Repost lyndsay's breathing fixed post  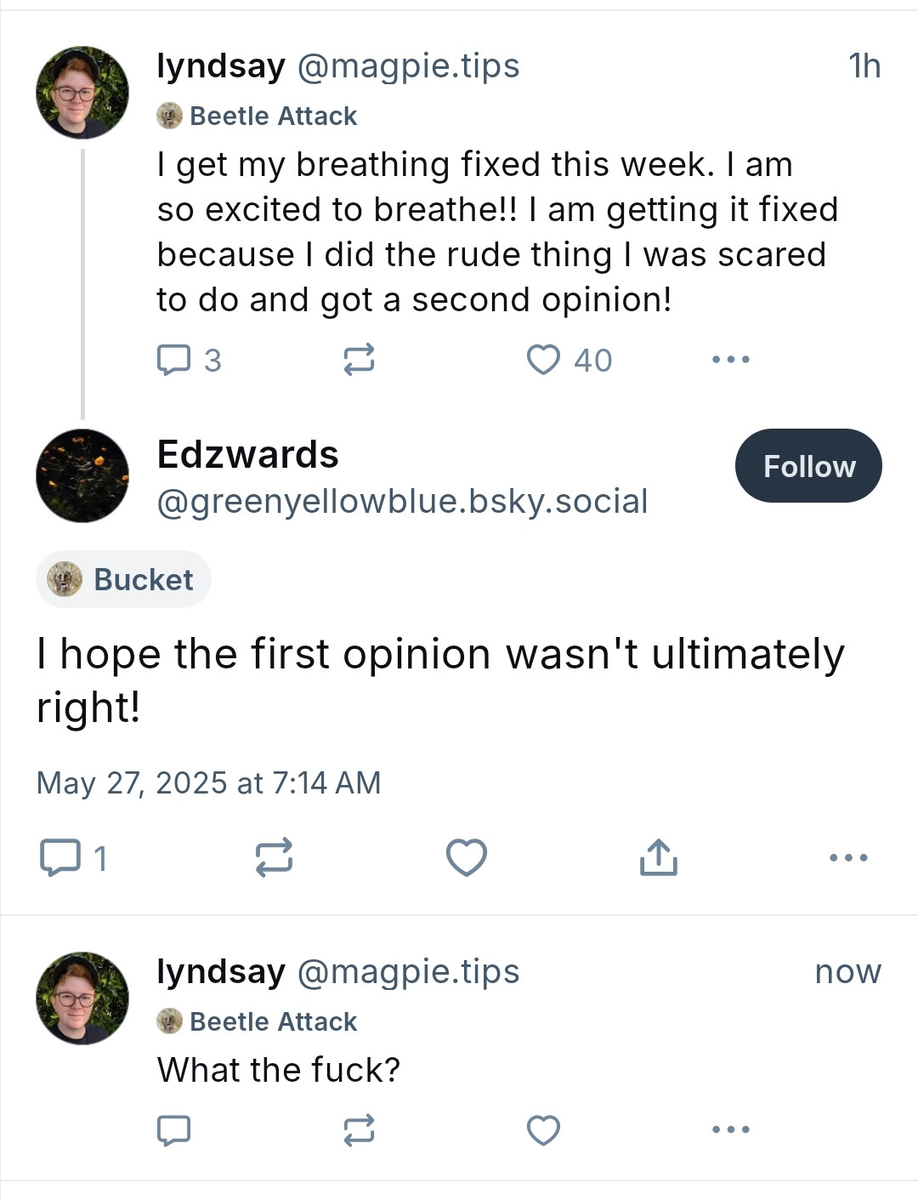point(359,360)
